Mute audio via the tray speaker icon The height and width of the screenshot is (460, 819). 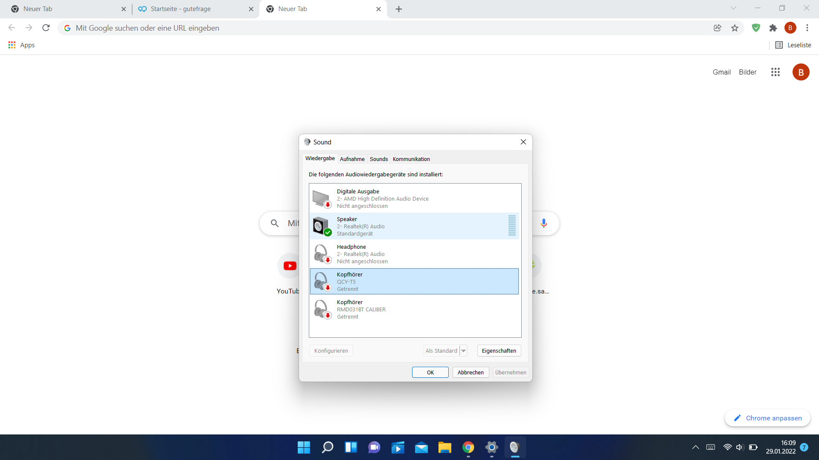pos(739,447)
